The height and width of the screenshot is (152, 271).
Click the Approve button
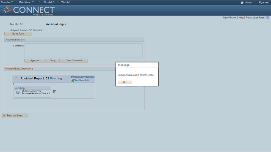[x=35, y=60]
